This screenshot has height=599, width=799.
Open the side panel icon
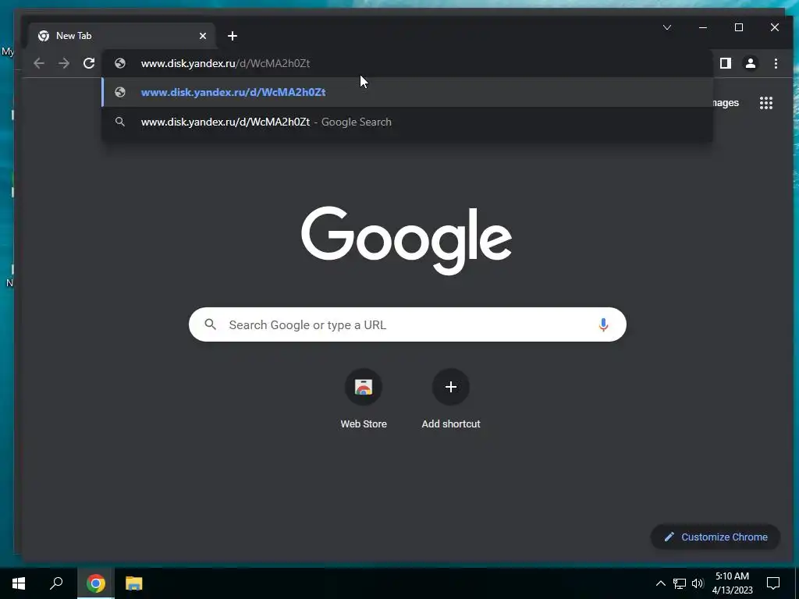tap(725, 63)
